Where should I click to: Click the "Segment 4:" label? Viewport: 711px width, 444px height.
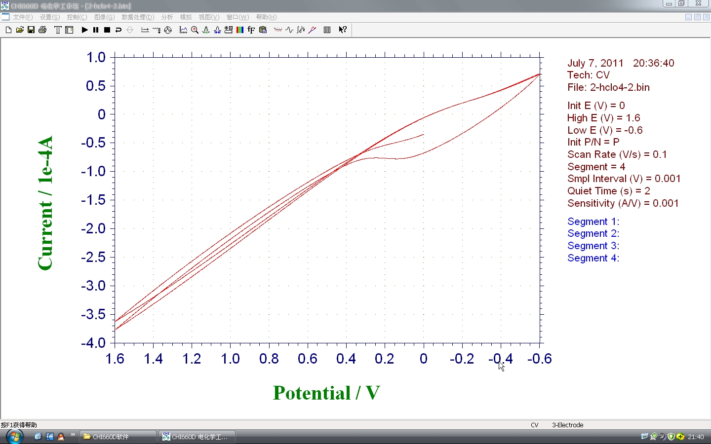click(593, 258)
